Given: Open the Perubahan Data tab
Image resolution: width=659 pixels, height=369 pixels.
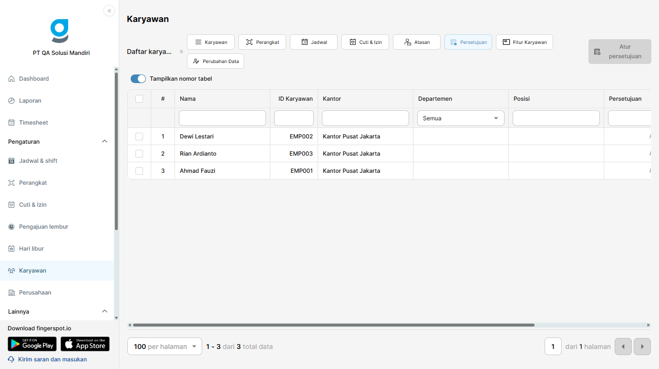Looking at the screenshot, I should click(x=216, y=61).
